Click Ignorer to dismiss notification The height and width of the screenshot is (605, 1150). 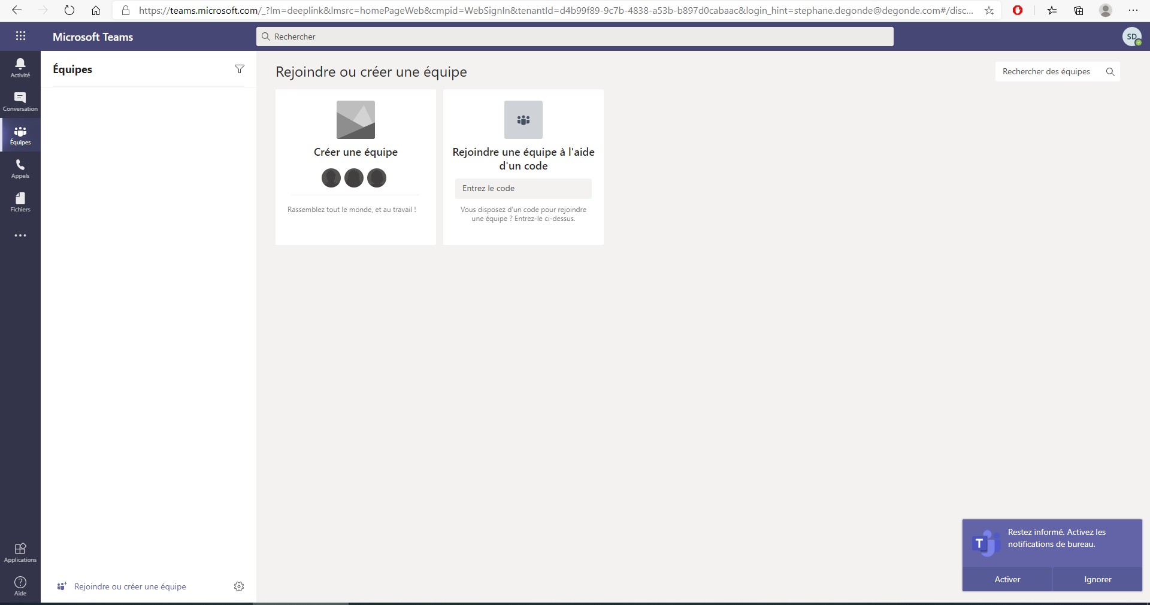1097,579
